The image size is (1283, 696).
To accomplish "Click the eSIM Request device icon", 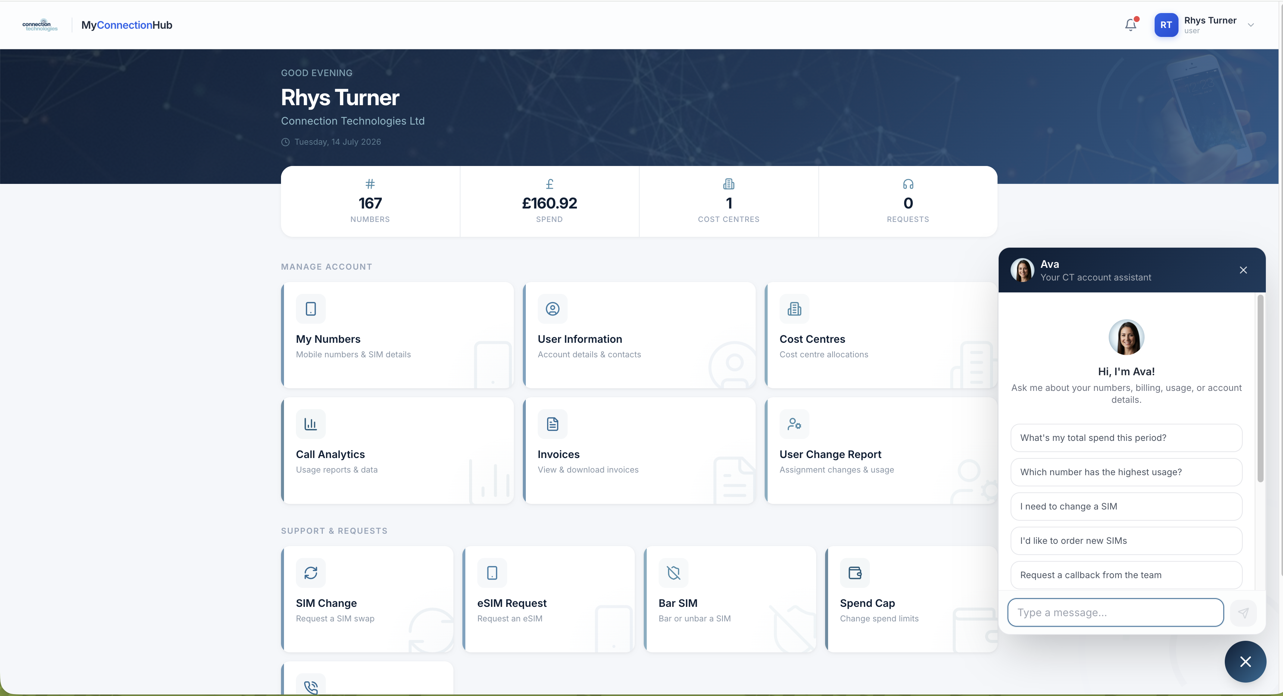I will tap(492, 573).
